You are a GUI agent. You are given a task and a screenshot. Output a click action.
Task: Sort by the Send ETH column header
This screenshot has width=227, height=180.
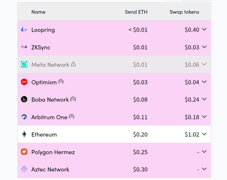click(x=136, y=12)
